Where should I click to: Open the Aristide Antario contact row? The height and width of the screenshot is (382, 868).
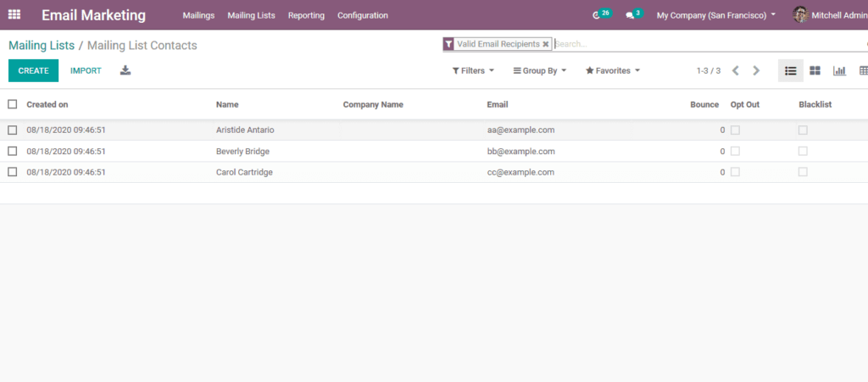click(x=434, y=130)
